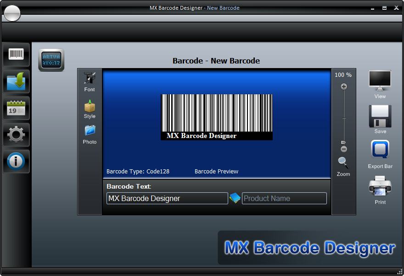404x276 pixels.
Task: Open the Photo tool
Action: pyautogui.click(x=90, y=134)
